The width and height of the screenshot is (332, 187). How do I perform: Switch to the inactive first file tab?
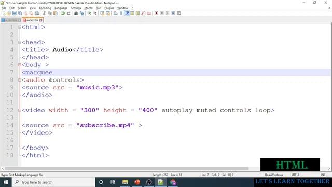pyautogui.click(x=11, y=20)
